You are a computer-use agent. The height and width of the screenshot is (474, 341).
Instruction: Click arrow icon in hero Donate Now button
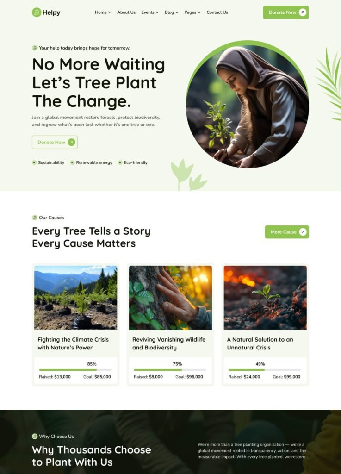(x=72, y=142)
